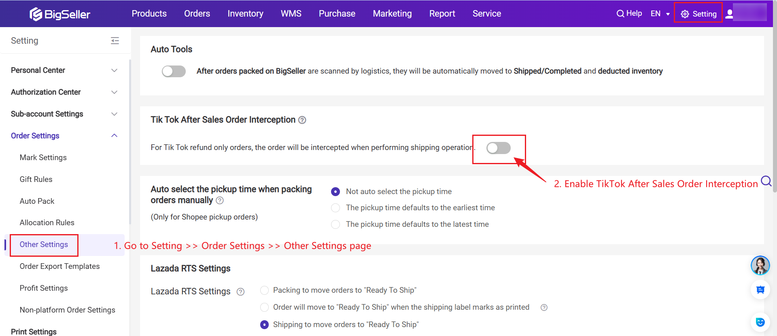
Task: Open Allocation Rules
Action: [x=47, y=223]
